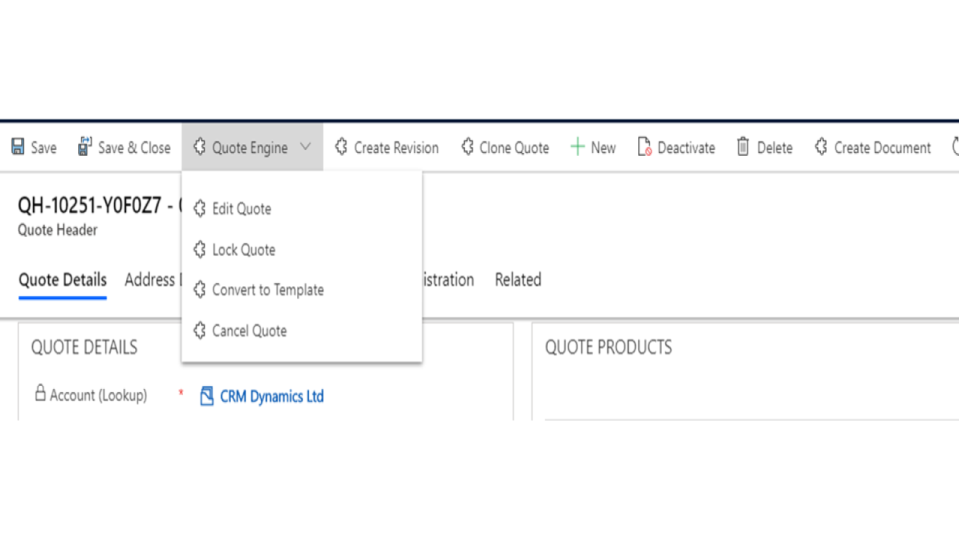Viewport: 959px width, 539px height.
Task: Click the Save floppy disk icon
Action: tap(18, 147)
